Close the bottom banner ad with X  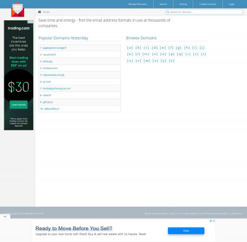214,220
